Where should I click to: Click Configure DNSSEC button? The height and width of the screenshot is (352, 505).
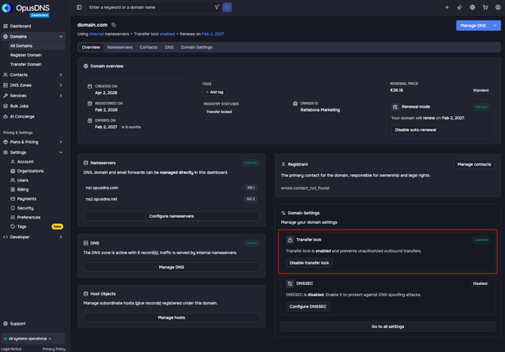308,307
